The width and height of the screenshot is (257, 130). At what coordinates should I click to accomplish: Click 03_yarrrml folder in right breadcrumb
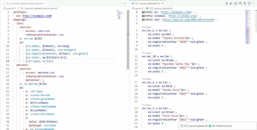(138, 8)
